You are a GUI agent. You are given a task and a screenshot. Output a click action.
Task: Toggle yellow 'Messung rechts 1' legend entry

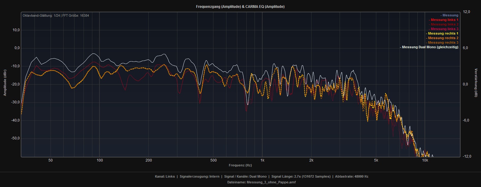coord(443,33)
